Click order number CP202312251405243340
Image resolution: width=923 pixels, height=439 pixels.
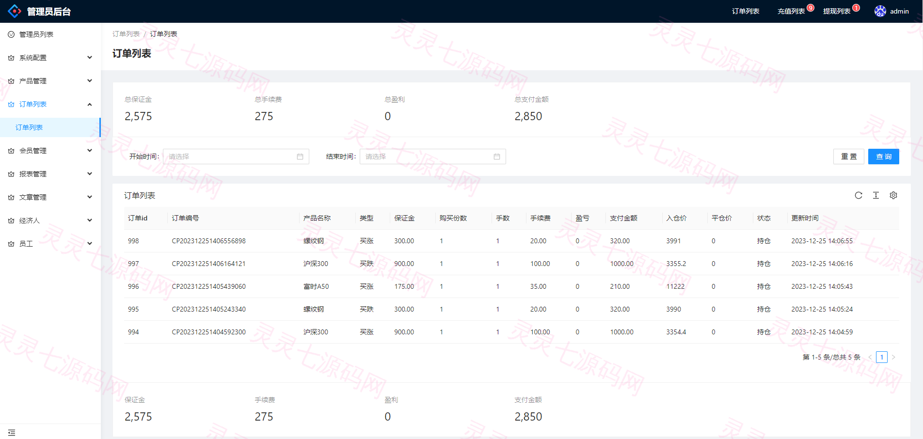209,309
